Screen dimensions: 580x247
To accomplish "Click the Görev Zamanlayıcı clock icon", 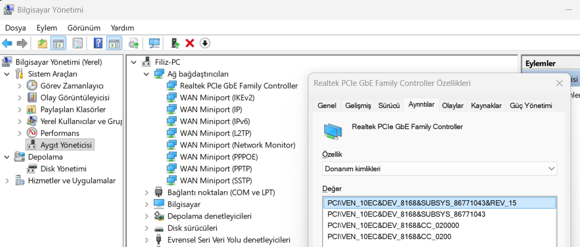I will [x=32, y=85].
